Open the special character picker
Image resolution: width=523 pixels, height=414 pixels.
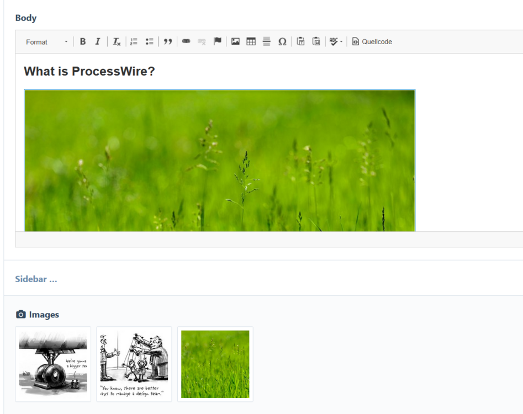click(x=282, y=41)
